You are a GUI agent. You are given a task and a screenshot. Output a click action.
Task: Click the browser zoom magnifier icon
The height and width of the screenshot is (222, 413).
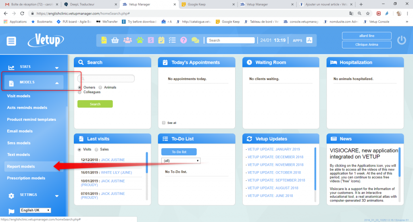359,13
